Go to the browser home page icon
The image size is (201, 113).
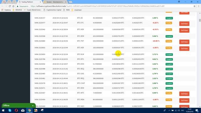tap(13, 6)
